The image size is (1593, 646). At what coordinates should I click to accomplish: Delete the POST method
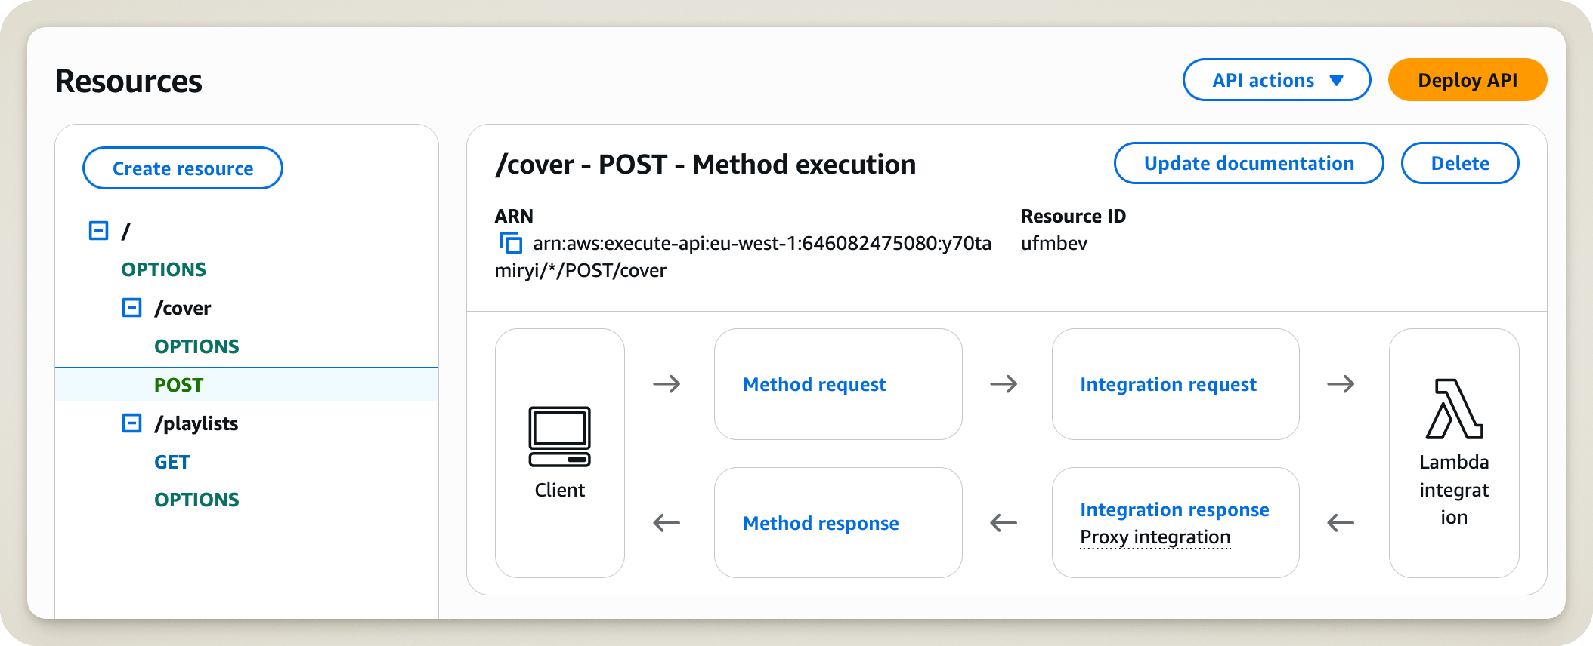coord(1459,163)
